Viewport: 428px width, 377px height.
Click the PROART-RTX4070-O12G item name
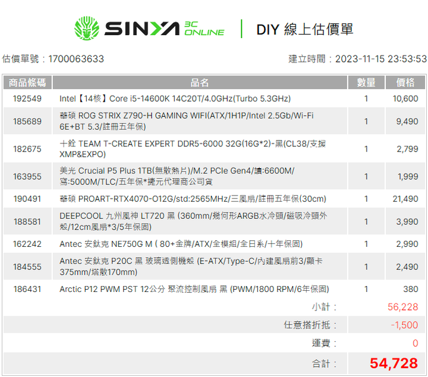point(193,199)
